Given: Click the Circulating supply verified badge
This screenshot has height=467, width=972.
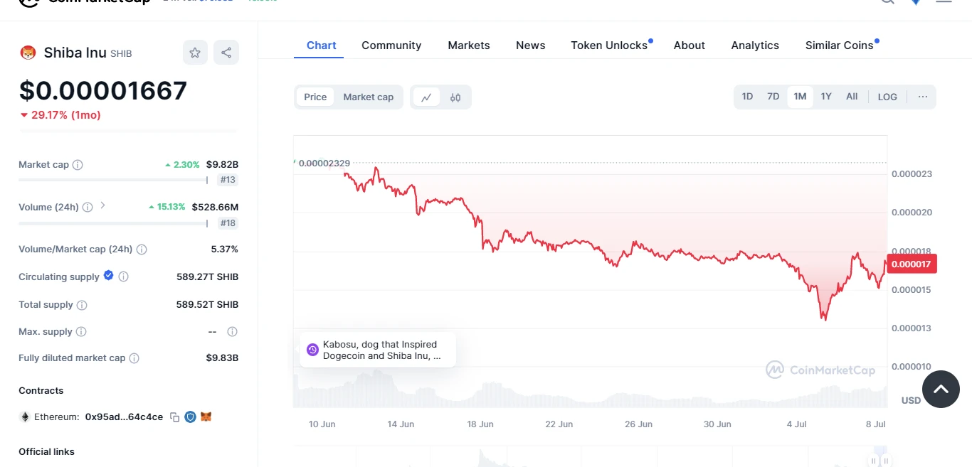Looking at the screenshot, I should (x=109, y=275).
